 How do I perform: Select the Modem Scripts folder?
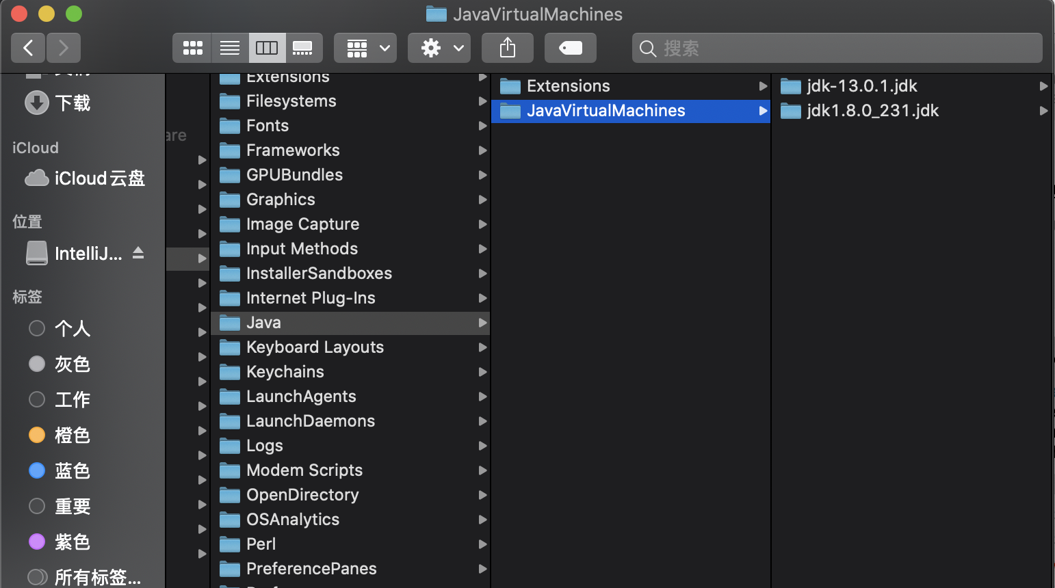click(350, 470)
